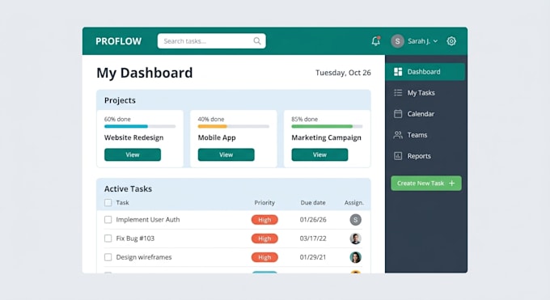Check the Design wireframes task
The height and width of the screenshot is (300, 550).
108,257
